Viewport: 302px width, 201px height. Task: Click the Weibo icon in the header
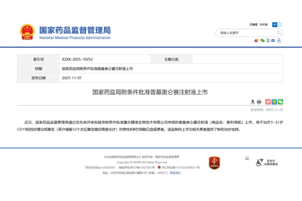[x=256, y=40]
